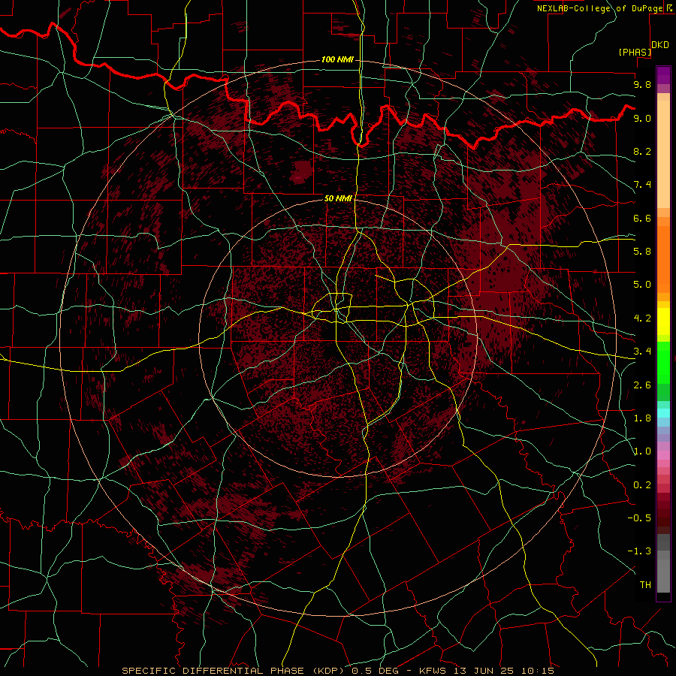Click the "[PHAS]" legend header
676x676 pixels.
pyautogui.click(x=635, y=52)
